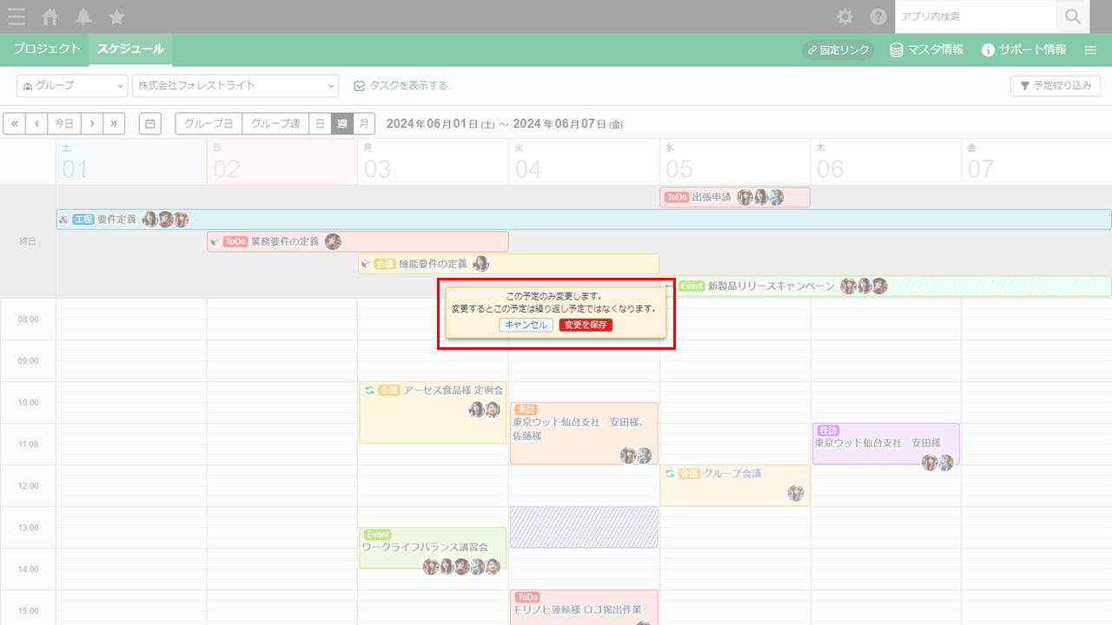
Task: Open ワークライフバランス講習会 event
Action: coord(433,548)
